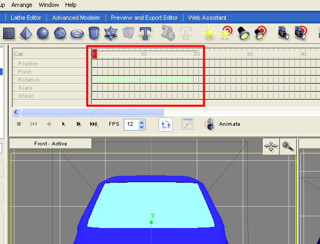Open the Arrange menu
The width and height of the screenshot is (320, 244).
click(x=22, y=5)
